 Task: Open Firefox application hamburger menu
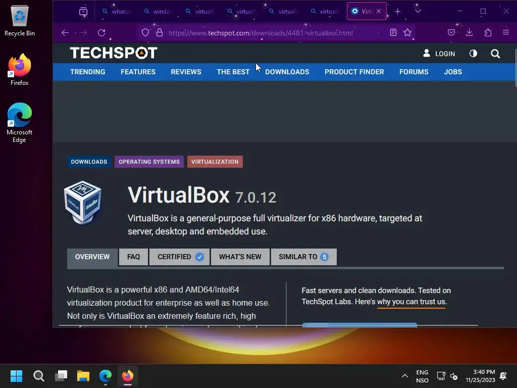[x=506, y=32]
